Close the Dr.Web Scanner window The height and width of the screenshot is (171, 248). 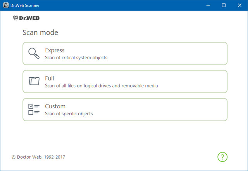tap(241, 5)
